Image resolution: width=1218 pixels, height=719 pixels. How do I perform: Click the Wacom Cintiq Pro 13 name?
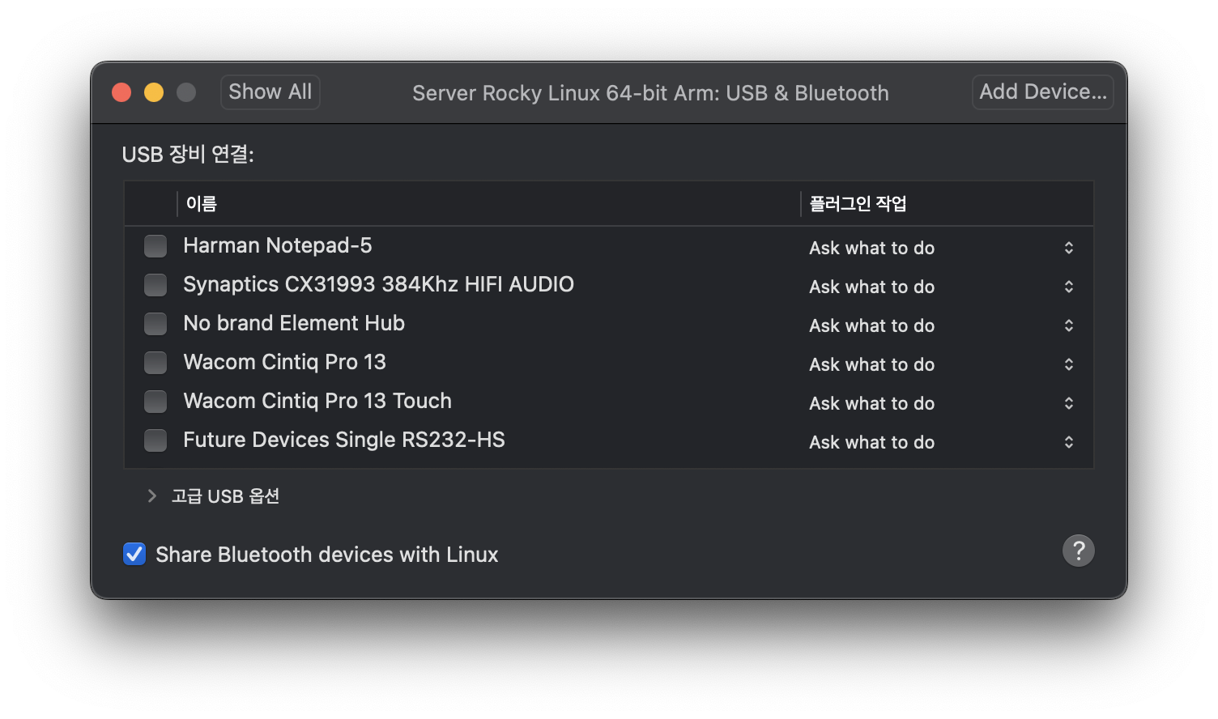(285, 362)
